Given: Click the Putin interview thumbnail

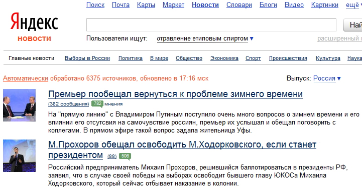Looking at the screenshot, I should pos(19,105).
